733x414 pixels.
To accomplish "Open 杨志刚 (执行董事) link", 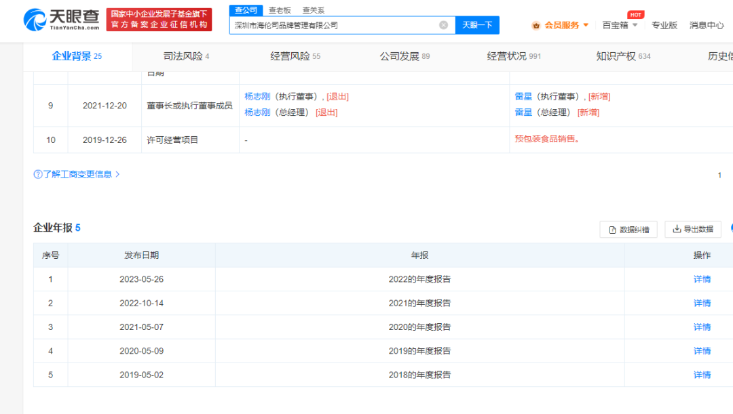I will (x=257, y=97).
